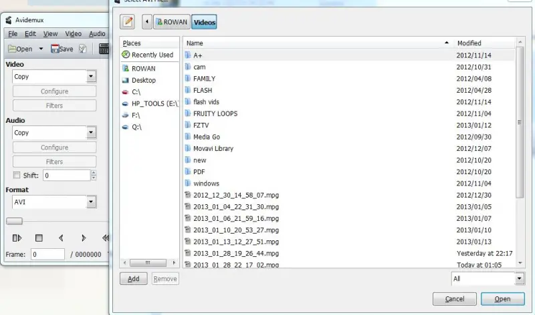Go to previous frame in Avidemux
535x315 pixels.
click(61, 238)
